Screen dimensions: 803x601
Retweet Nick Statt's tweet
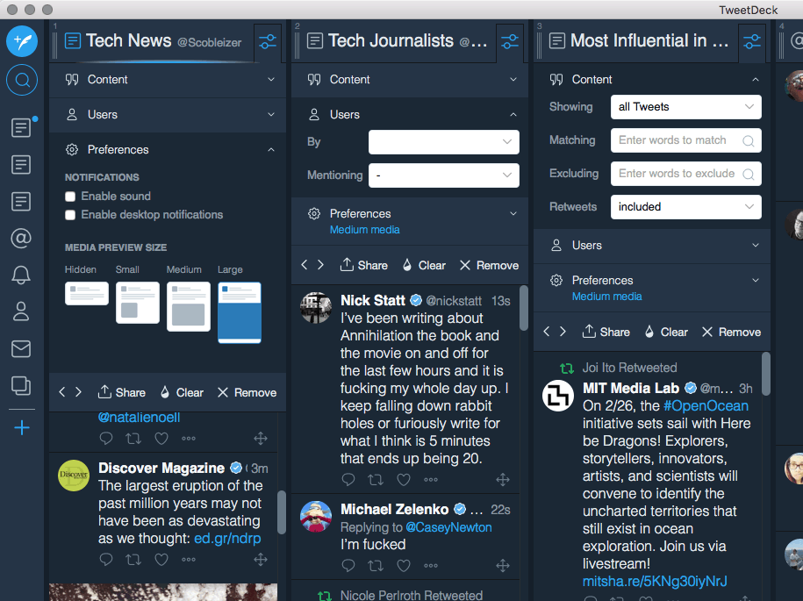click(x=376, y=480)
